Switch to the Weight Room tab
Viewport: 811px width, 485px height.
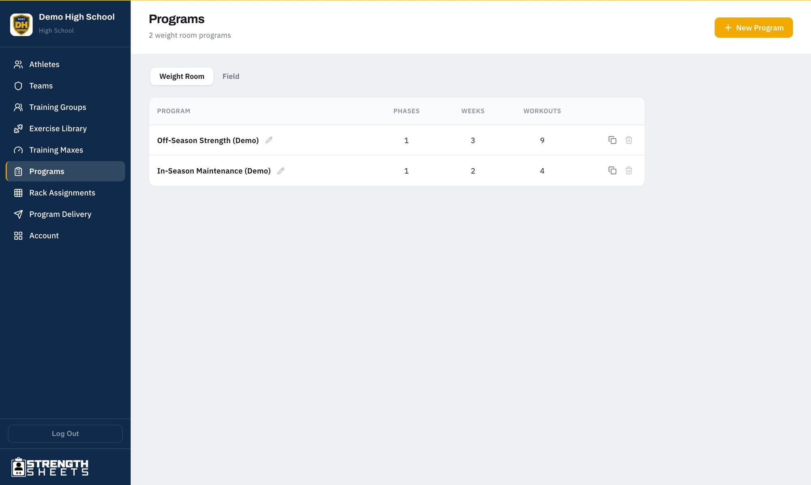pyautogui.click(x=182, y=76)
